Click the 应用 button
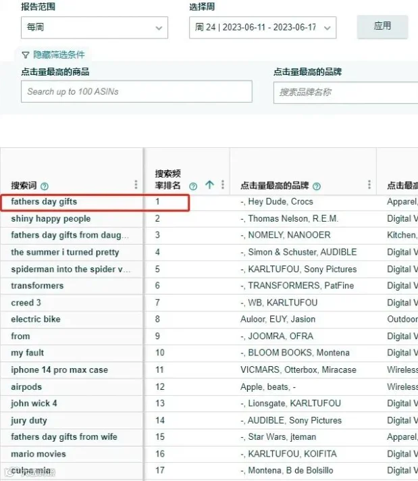The width and height of the screenshot is (418, 481). (x=382, y=26)
